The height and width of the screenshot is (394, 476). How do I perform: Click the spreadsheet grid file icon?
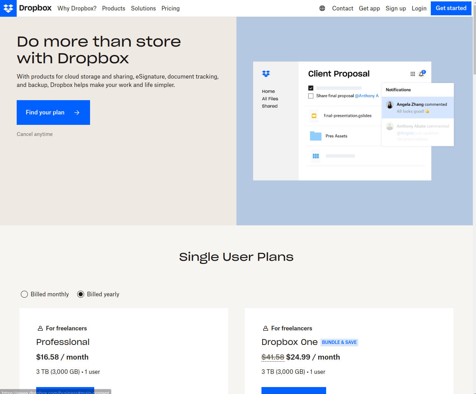[316, 156]
